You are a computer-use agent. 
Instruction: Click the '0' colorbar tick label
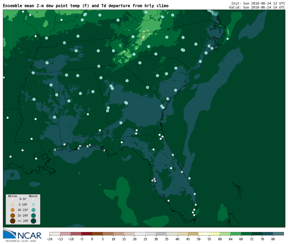pyautogui.click(x=92, y=239)
